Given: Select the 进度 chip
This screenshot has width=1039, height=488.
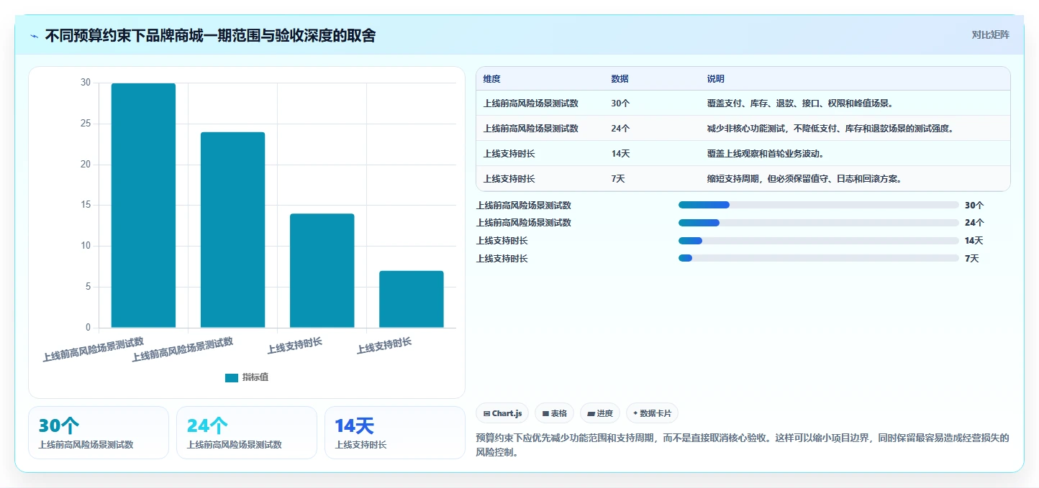Looking at the screenshot, I should 600,413.
